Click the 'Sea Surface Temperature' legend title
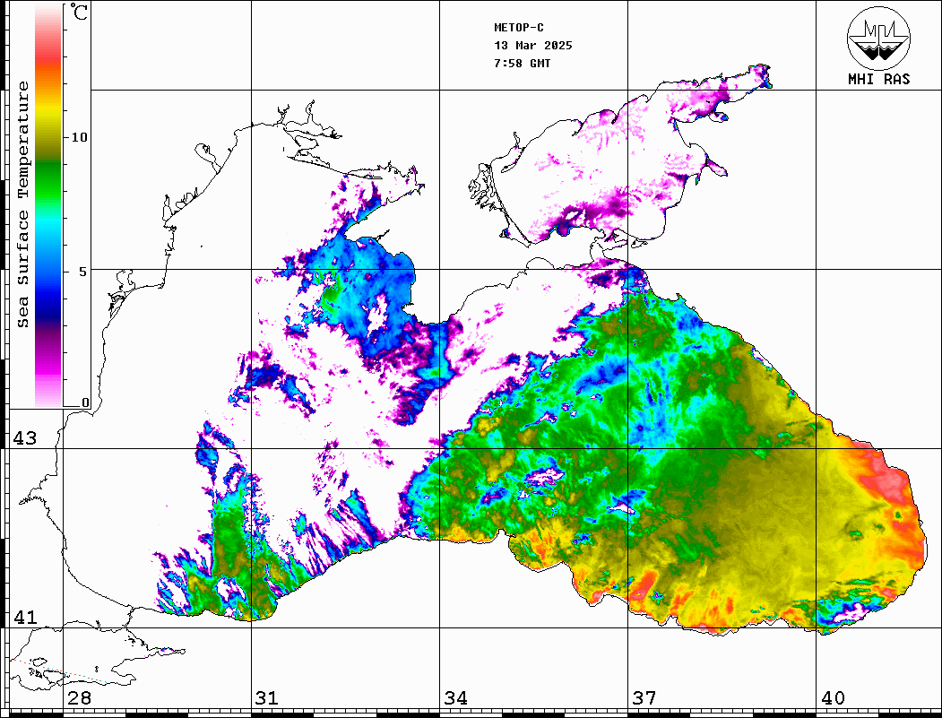Image resolution: width=942 pixels, height=718 pixels. click(x=22, y=204)
